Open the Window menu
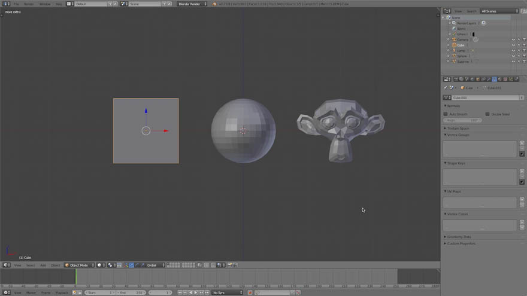 [x=45, y=4]
